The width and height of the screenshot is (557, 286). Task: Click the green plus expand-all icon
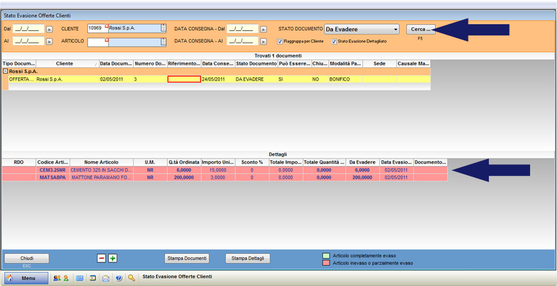pos(113,259)
